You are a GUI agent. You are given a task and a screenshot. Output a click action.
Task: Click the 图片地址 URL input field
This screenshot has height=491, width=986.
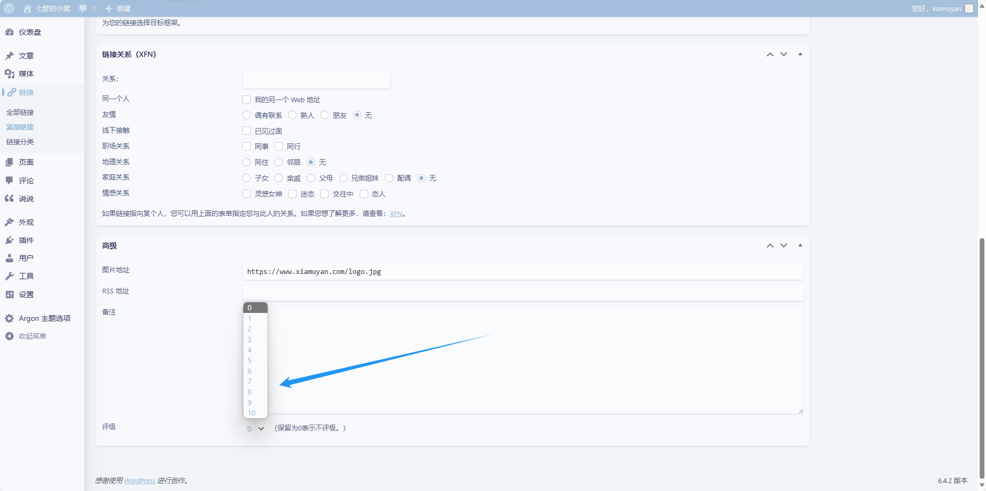523,272
